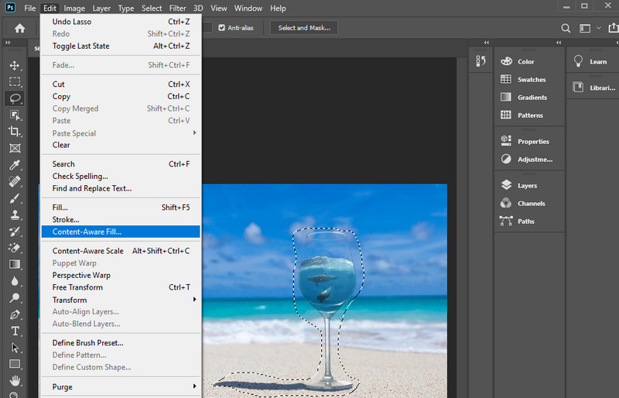
Task: Open the Channels panel
Action: pos(531,204)
